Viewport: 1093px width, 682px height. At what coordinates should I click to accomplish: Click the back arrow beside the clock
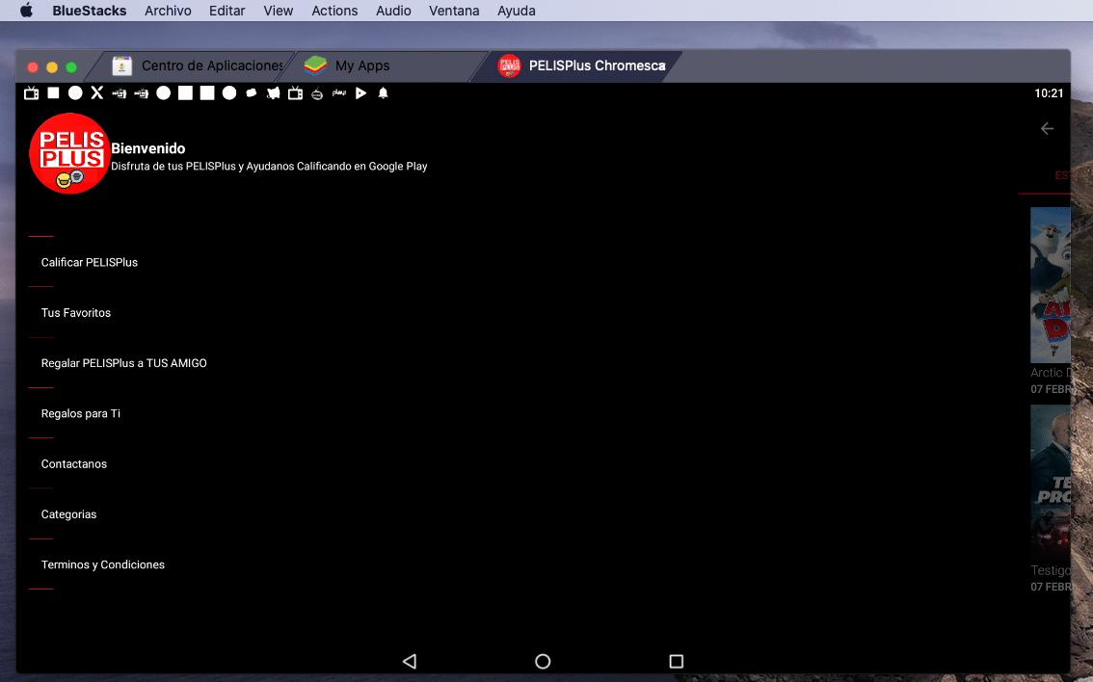click(x=1047, y=129)
